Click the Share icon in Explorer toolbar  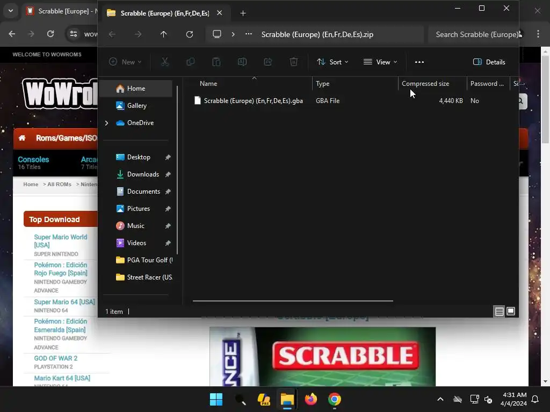point(268,62)
